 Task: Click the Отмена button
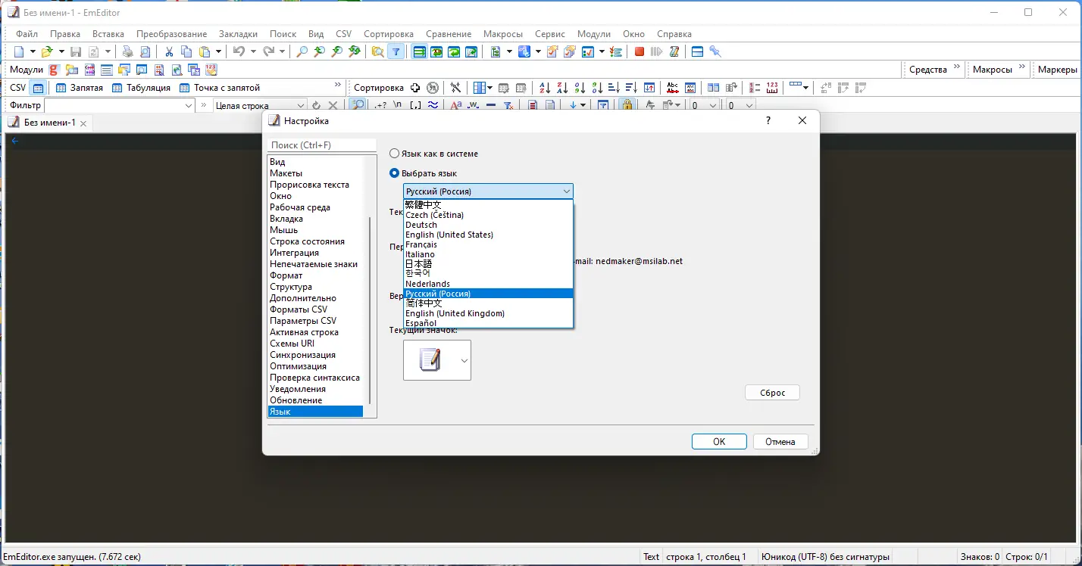click(780, 442)
